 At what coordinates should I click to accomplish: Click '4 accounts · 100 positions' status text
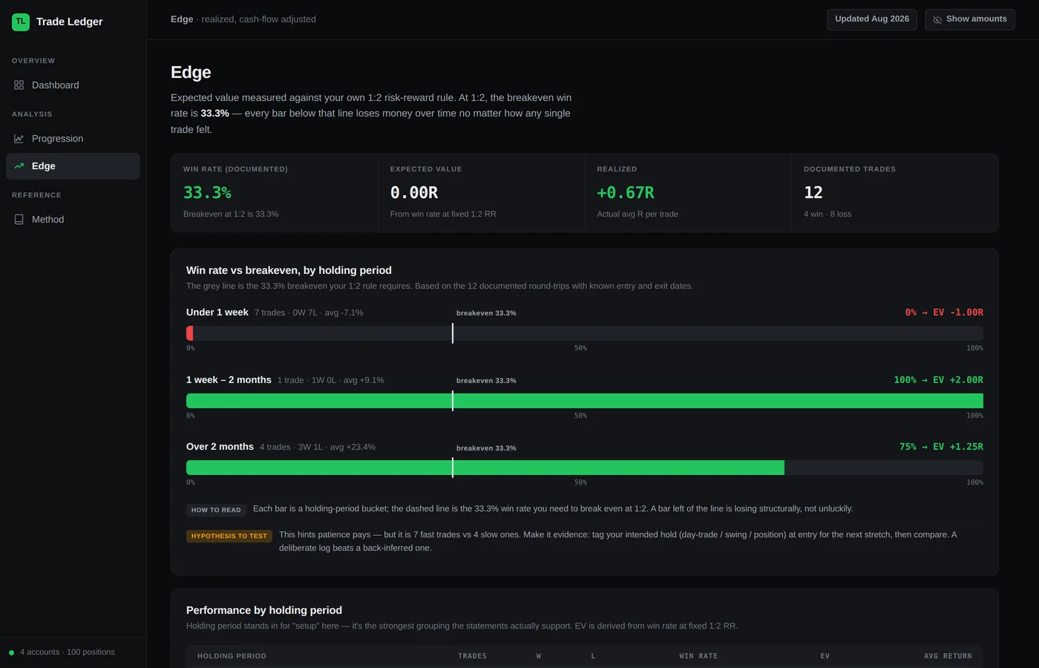point(68,652)
